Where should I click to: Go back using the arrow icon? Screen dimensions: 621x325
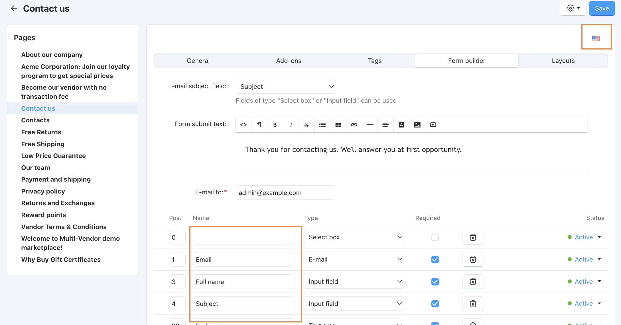point(14,9)
